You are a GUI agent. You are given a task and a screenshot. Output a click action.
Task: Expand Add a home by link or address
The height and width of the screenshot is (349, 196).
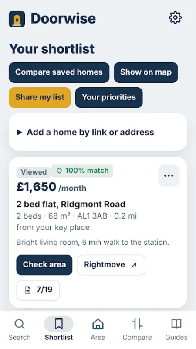pyautogui.click(x=98, y=132)
